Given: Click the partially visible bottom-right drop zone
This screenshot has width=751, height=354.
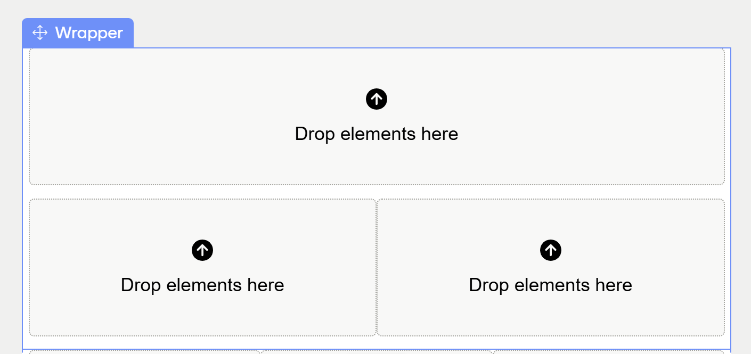Looking at the screenshot, I should (x=607, y=352).
